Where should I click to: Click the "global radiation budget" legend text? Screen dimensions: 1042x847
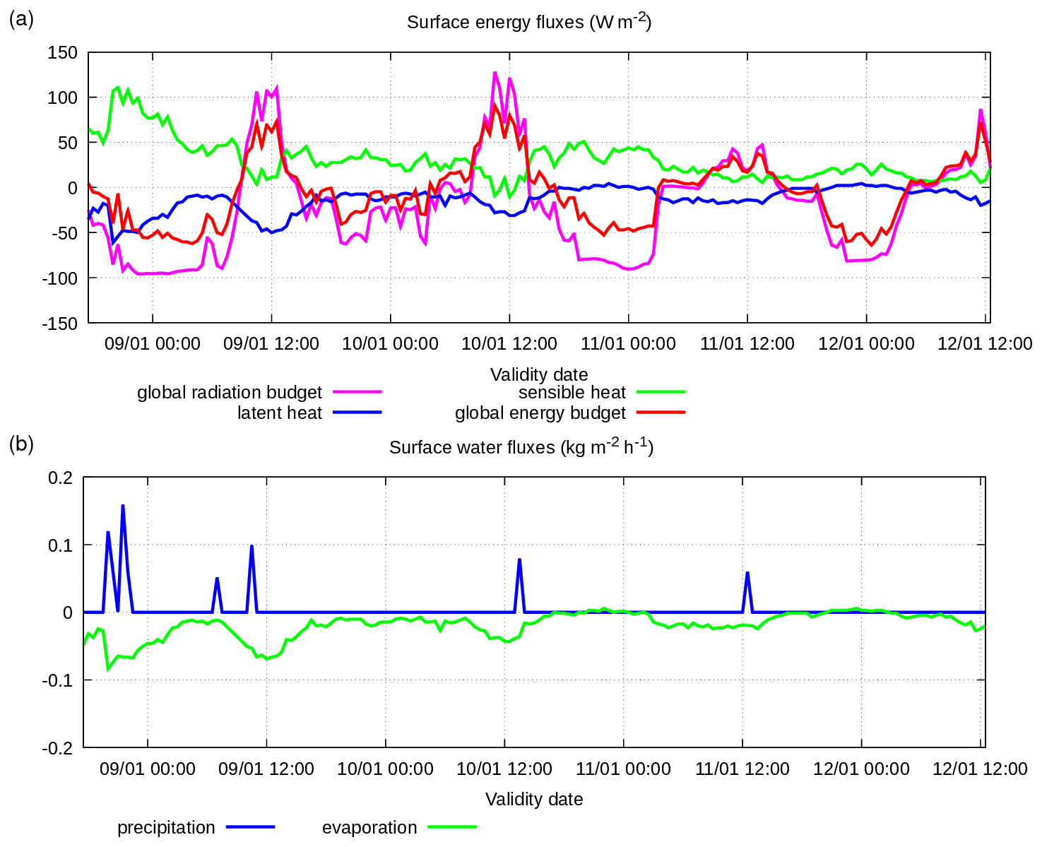[x=229, y=392]
